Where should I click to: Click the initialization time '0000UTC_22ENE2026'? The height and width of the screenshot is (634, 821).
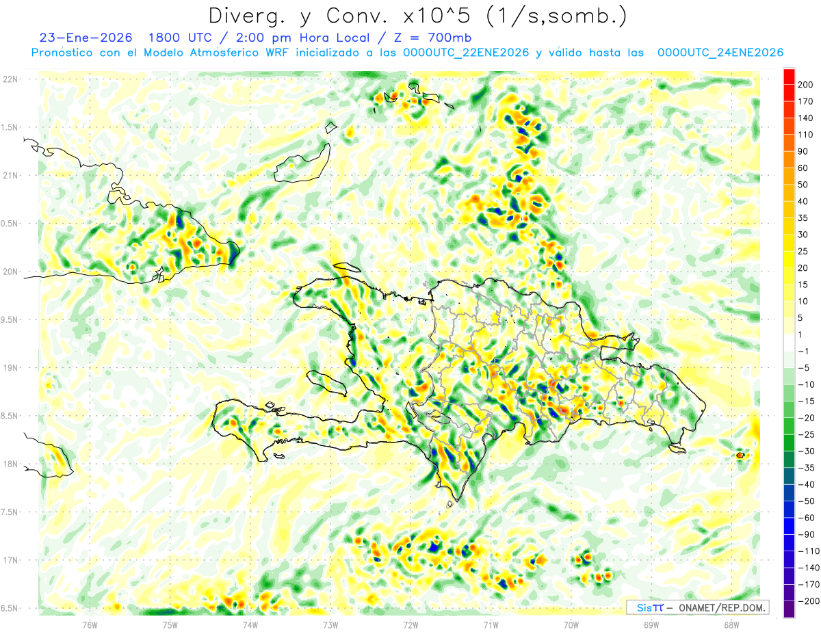pos(466,53)
